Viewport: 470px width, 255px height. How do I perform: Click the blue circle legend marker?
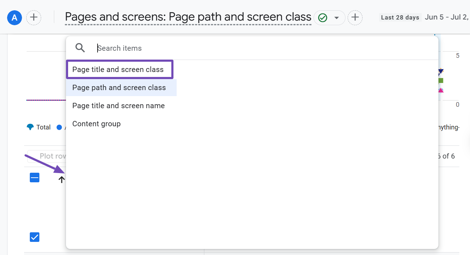[59, 127]
